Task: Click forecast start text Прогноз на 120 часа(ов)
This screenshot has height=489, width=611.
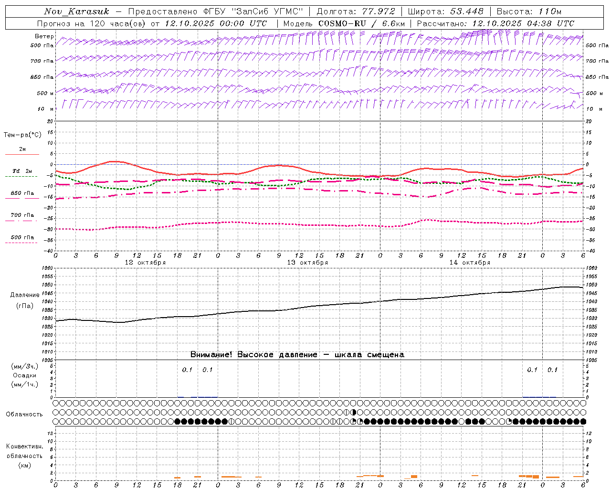Action: click(92, 23)
